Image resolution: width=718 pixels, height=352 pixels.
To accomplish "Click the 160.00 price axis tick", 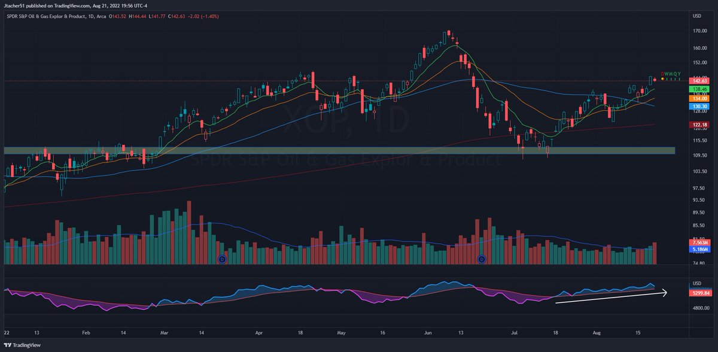I will [699, 48].
